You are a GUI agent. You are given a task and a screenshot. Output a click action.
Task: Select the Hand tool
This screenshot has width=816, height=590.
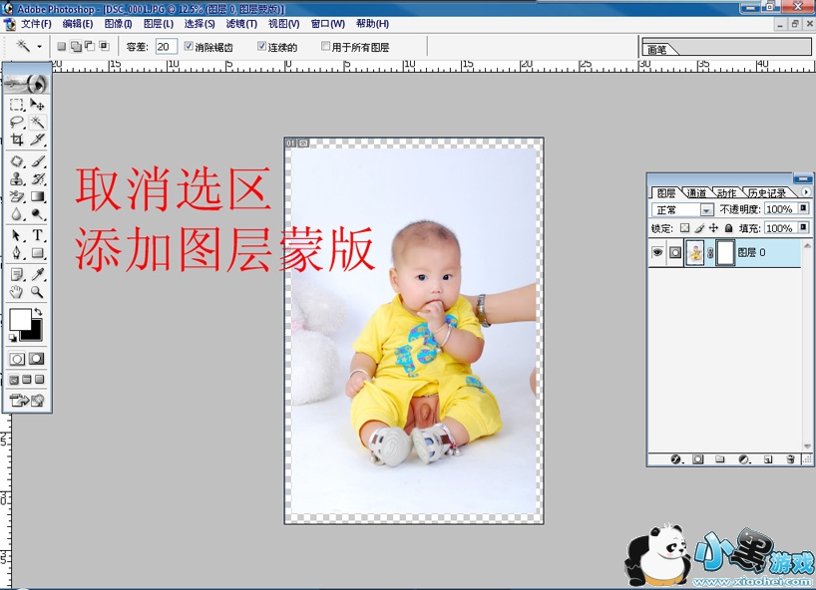coord(17,292)
